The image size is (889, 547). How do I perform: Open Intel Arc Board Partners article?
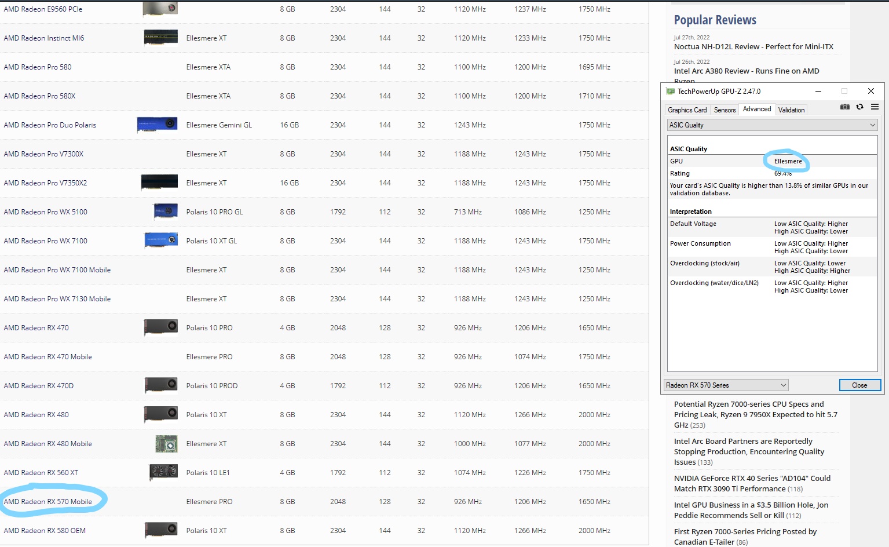(749, 452)
